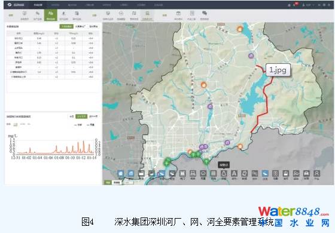The image size is (335, 233).
Task: Select the grid icon in map toolbar
Action: coord(214,173)
